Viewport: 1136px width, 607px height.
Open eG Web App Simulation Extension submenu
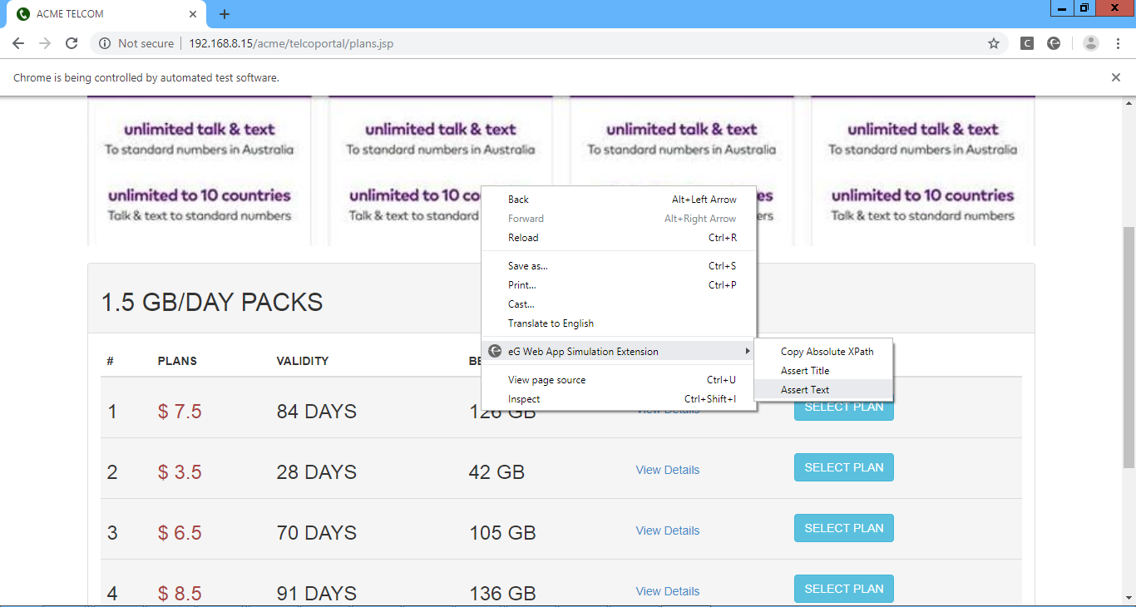620,352
